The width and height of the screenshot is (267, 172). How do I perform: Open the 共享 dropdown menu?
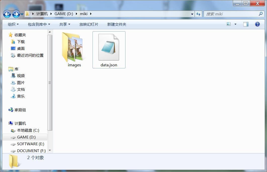click(x=65, y=24)
